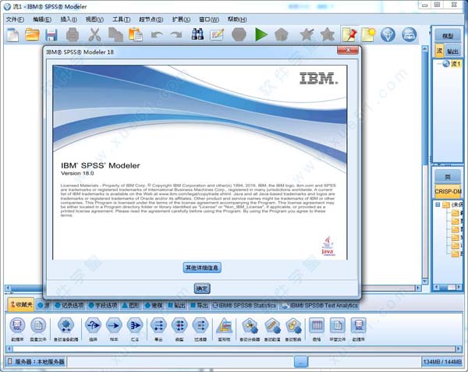468x372 pixels.
Task: Open the 编辑(E) menu
Action: tap(42, 19)
